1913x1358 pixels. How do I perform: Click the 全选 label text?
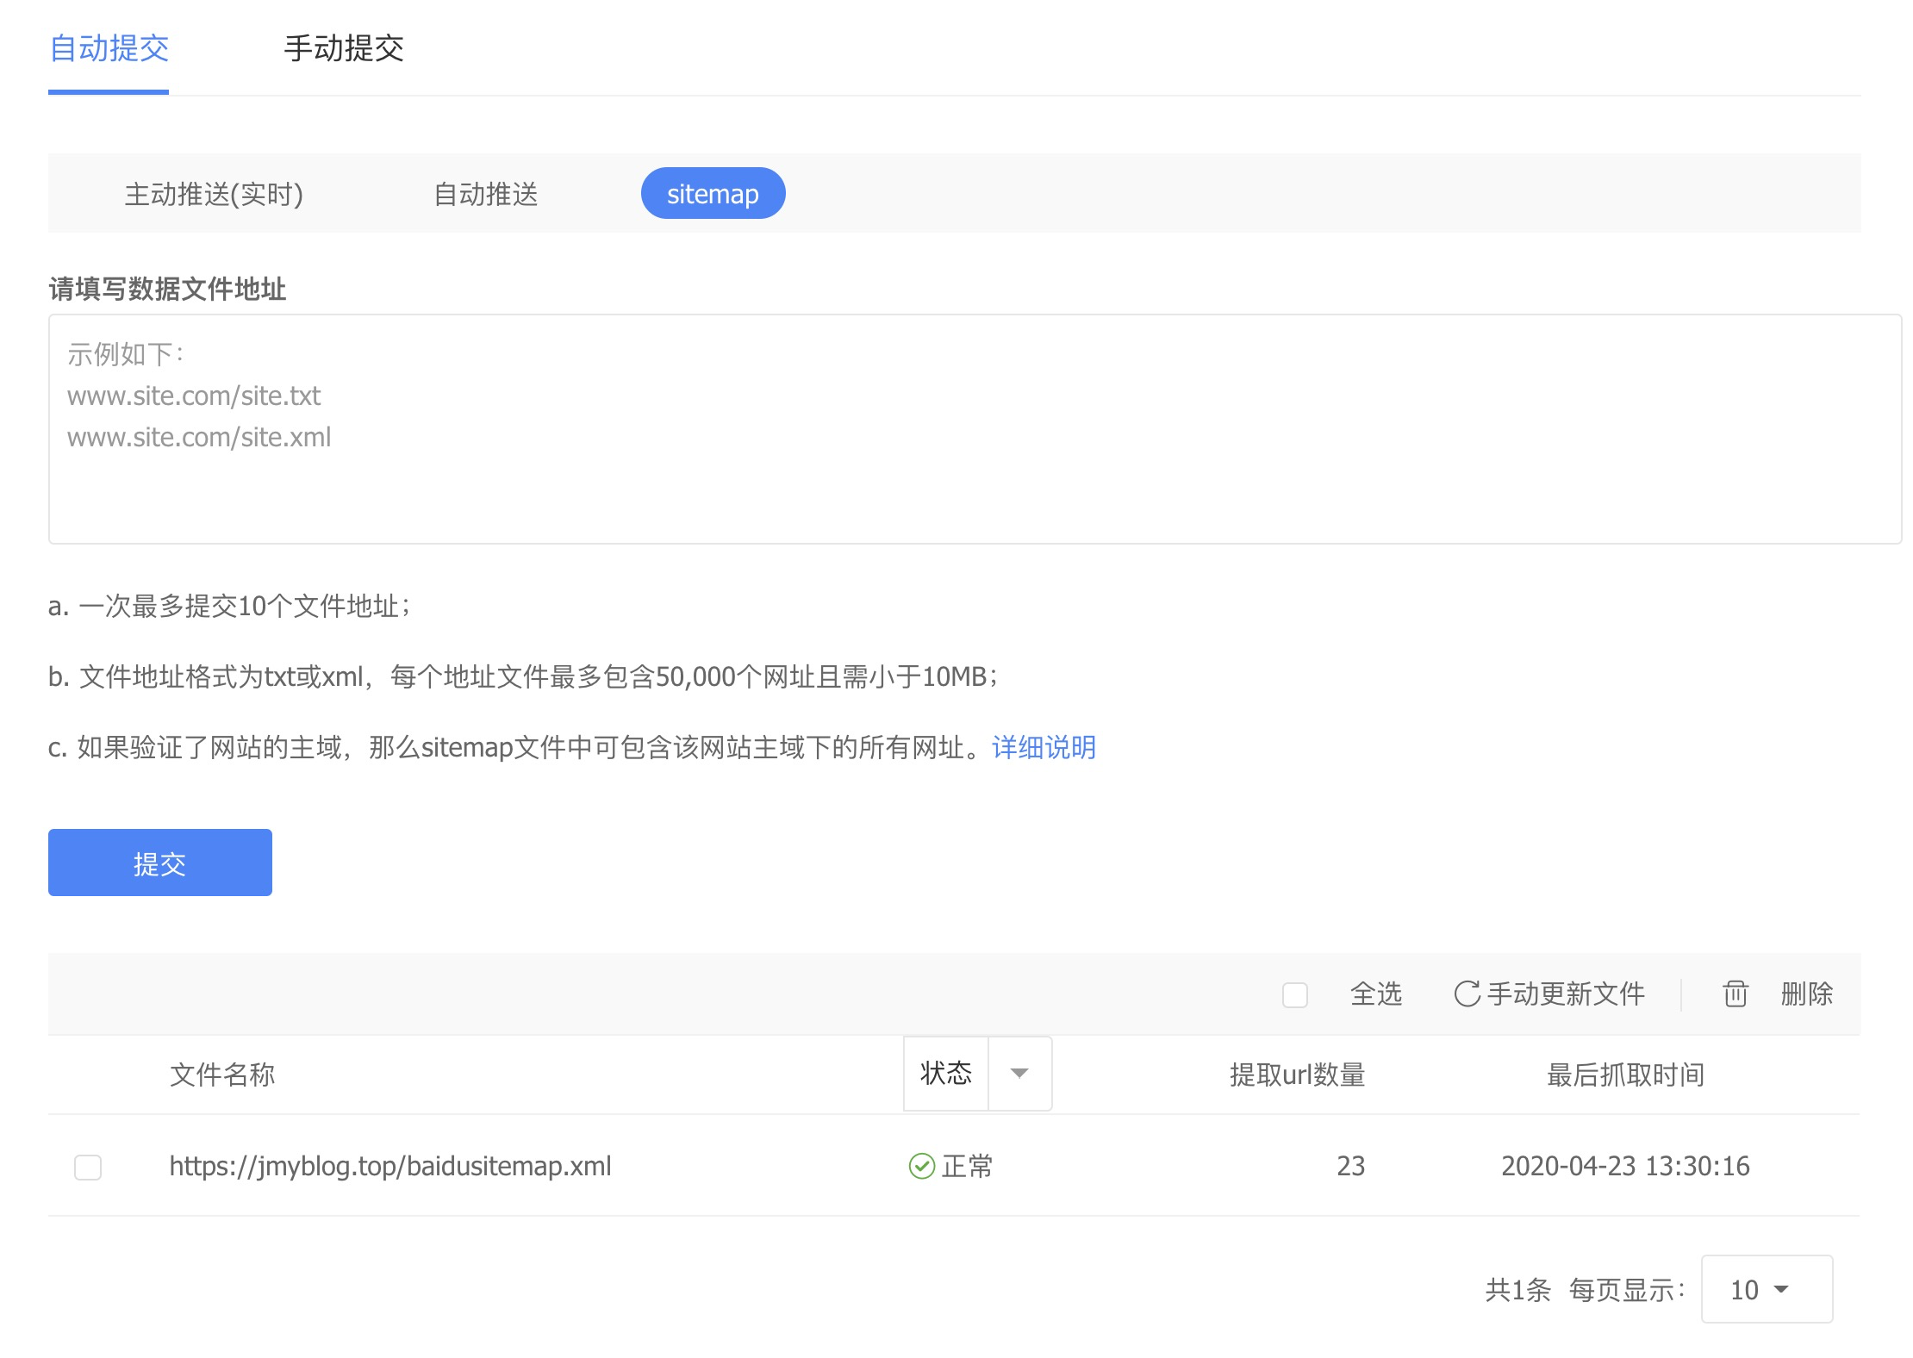(x=1375, y=994)
